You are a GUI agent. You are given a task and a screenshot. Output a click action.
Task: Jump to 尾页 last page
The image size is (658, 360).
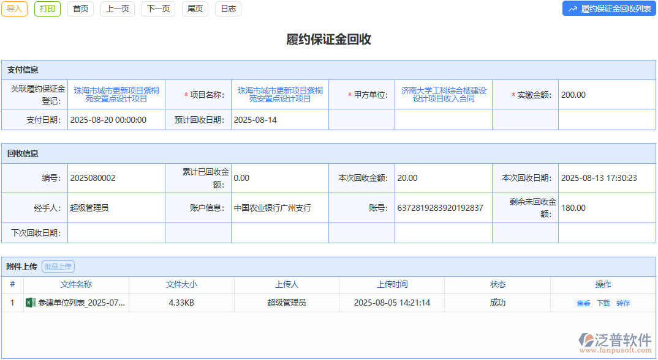pyautogui.click(x=194, y=9)
